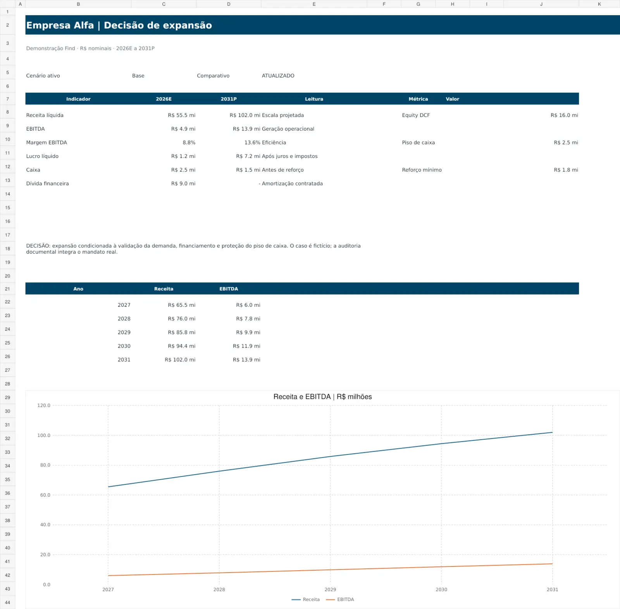Screen dimensions: 620x609
Task: Select the 'Leitura' header cell
Action: point(314,99)
